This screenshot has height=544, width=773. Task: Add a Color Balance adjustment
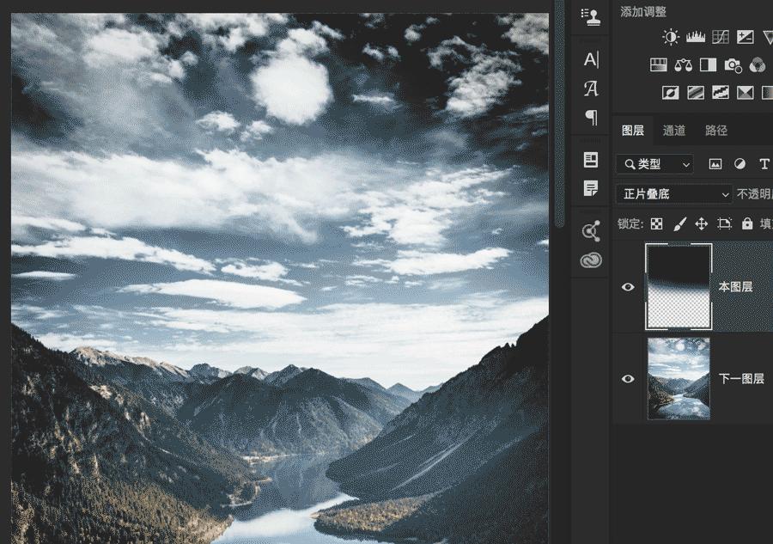[684, 64]
